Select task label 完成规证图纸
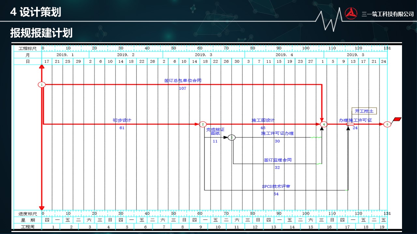The height and width of the screenshot is (234, 417). click(x=215, y=131)
